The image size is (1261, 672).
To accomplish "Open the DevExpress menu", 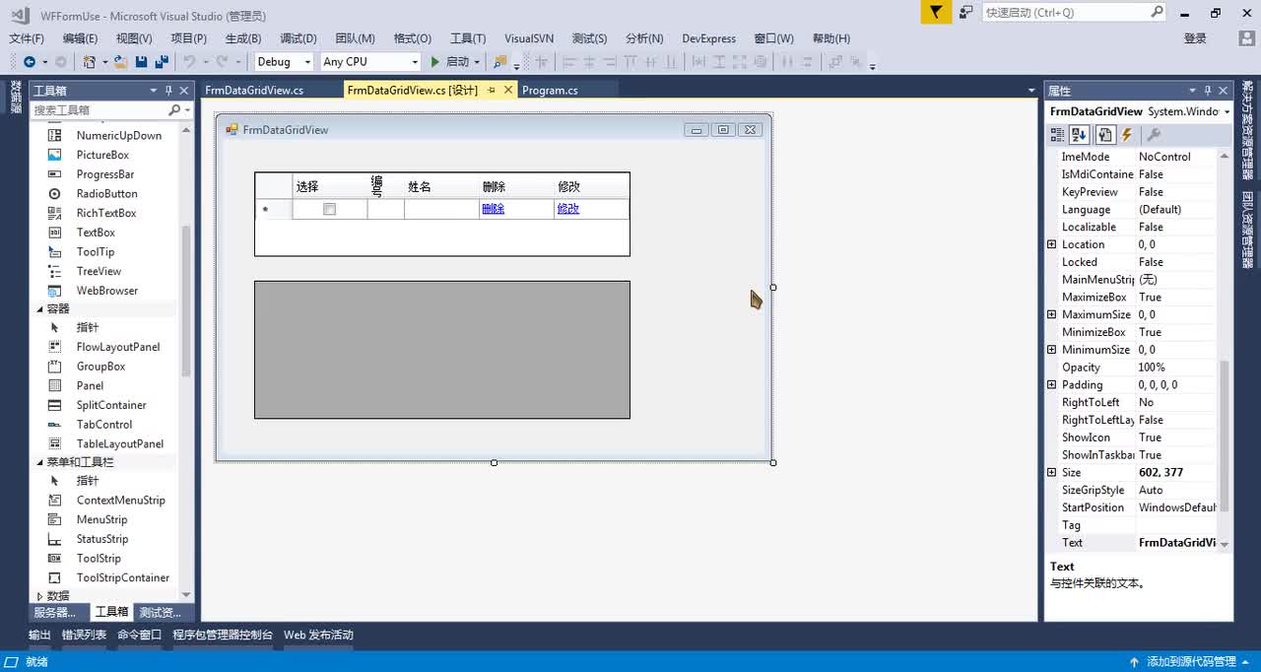I will (709, 38).
